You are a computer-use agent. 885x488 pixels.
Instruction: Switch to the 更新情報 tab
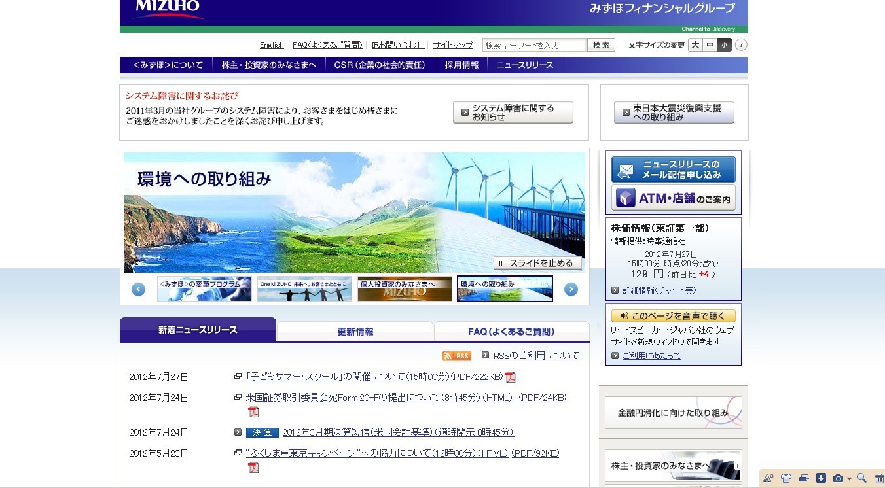coord(355,332)
